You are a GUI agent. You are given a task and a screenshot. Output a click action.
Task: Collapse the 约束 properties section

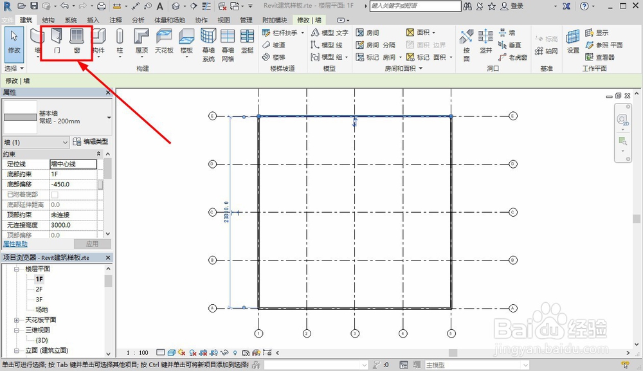(98, 154)
